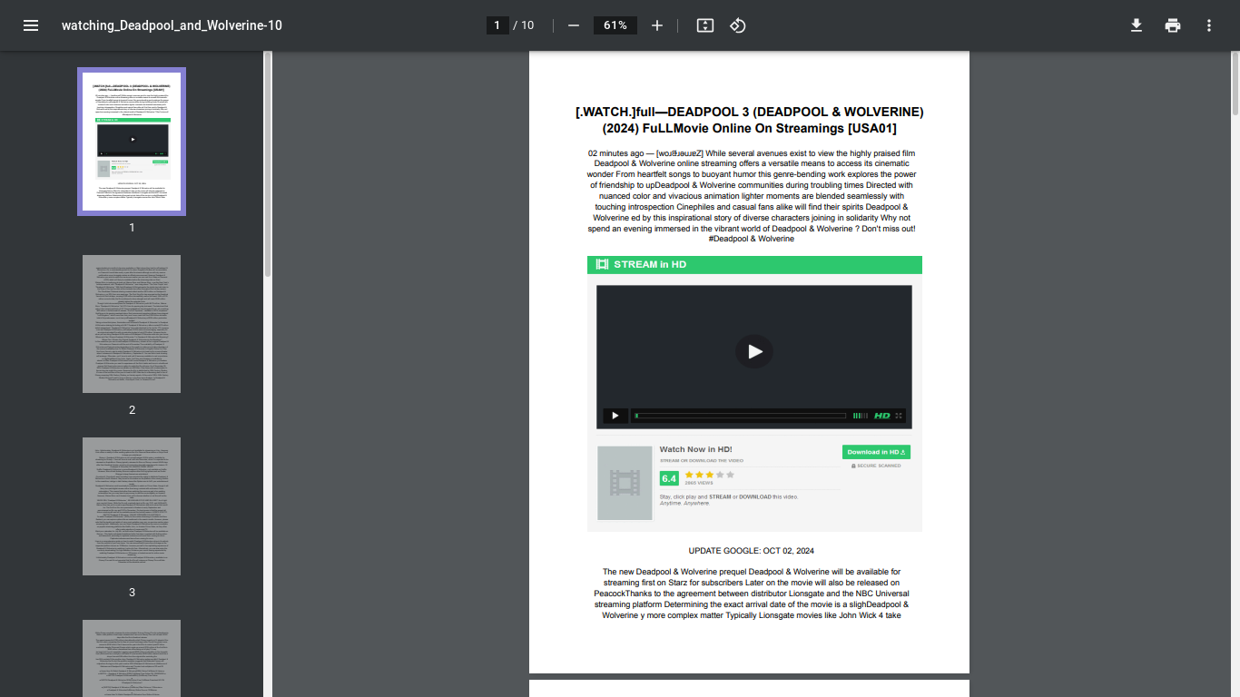Print the document
1240x697 pixels.
tap(1173, 25)
